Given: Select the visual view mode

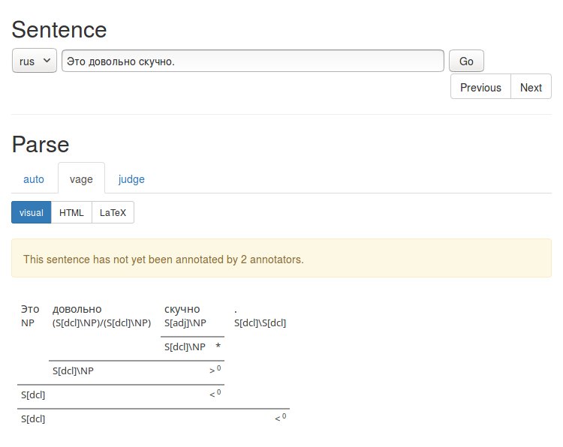Looking at the screenshot, I should point(32,212).
